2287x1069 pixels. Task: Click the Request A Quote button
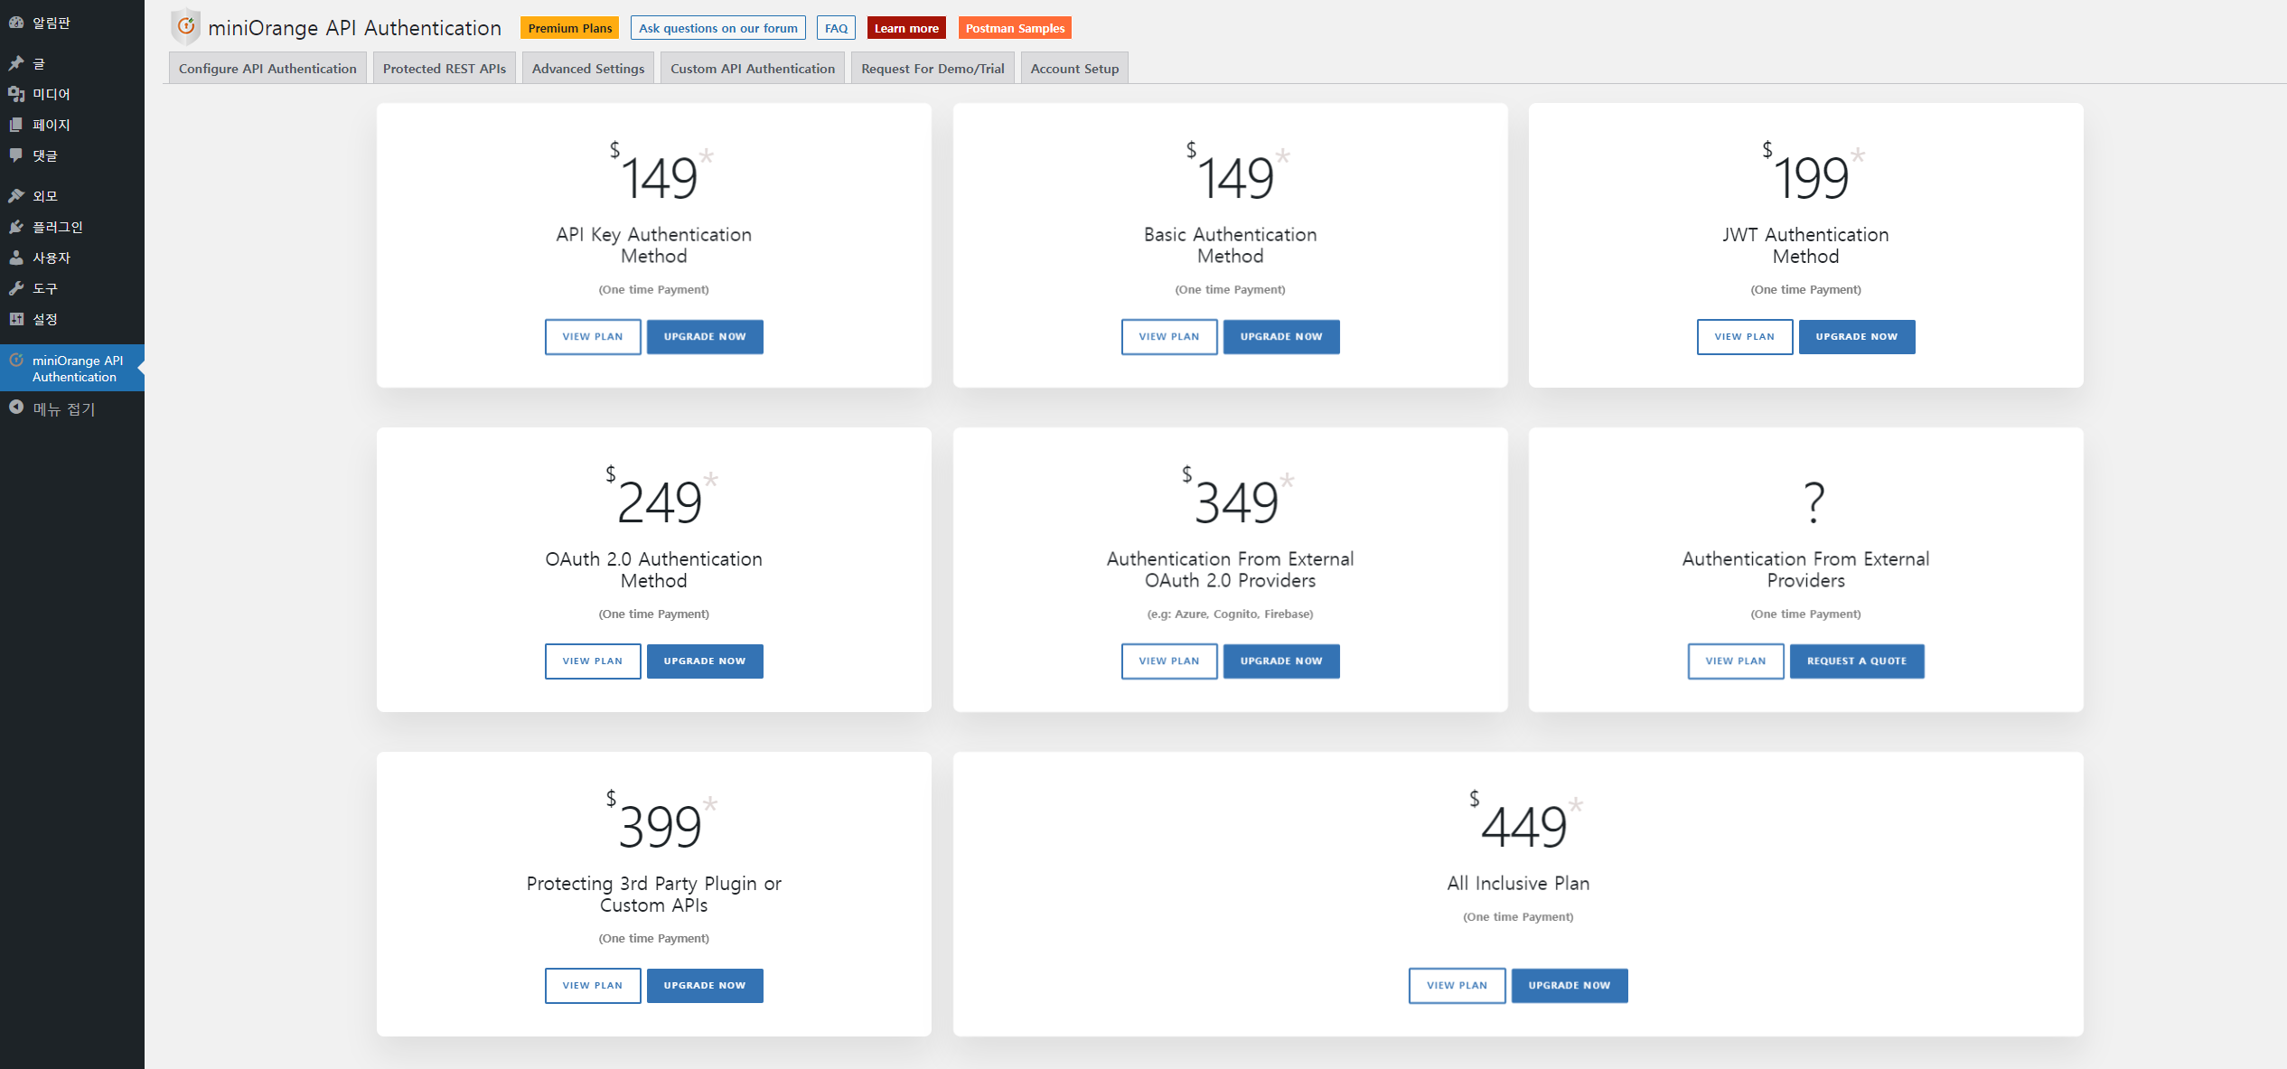click(1857, 661)
